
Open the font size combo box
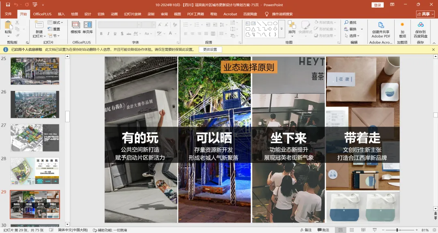click(148, 25)
